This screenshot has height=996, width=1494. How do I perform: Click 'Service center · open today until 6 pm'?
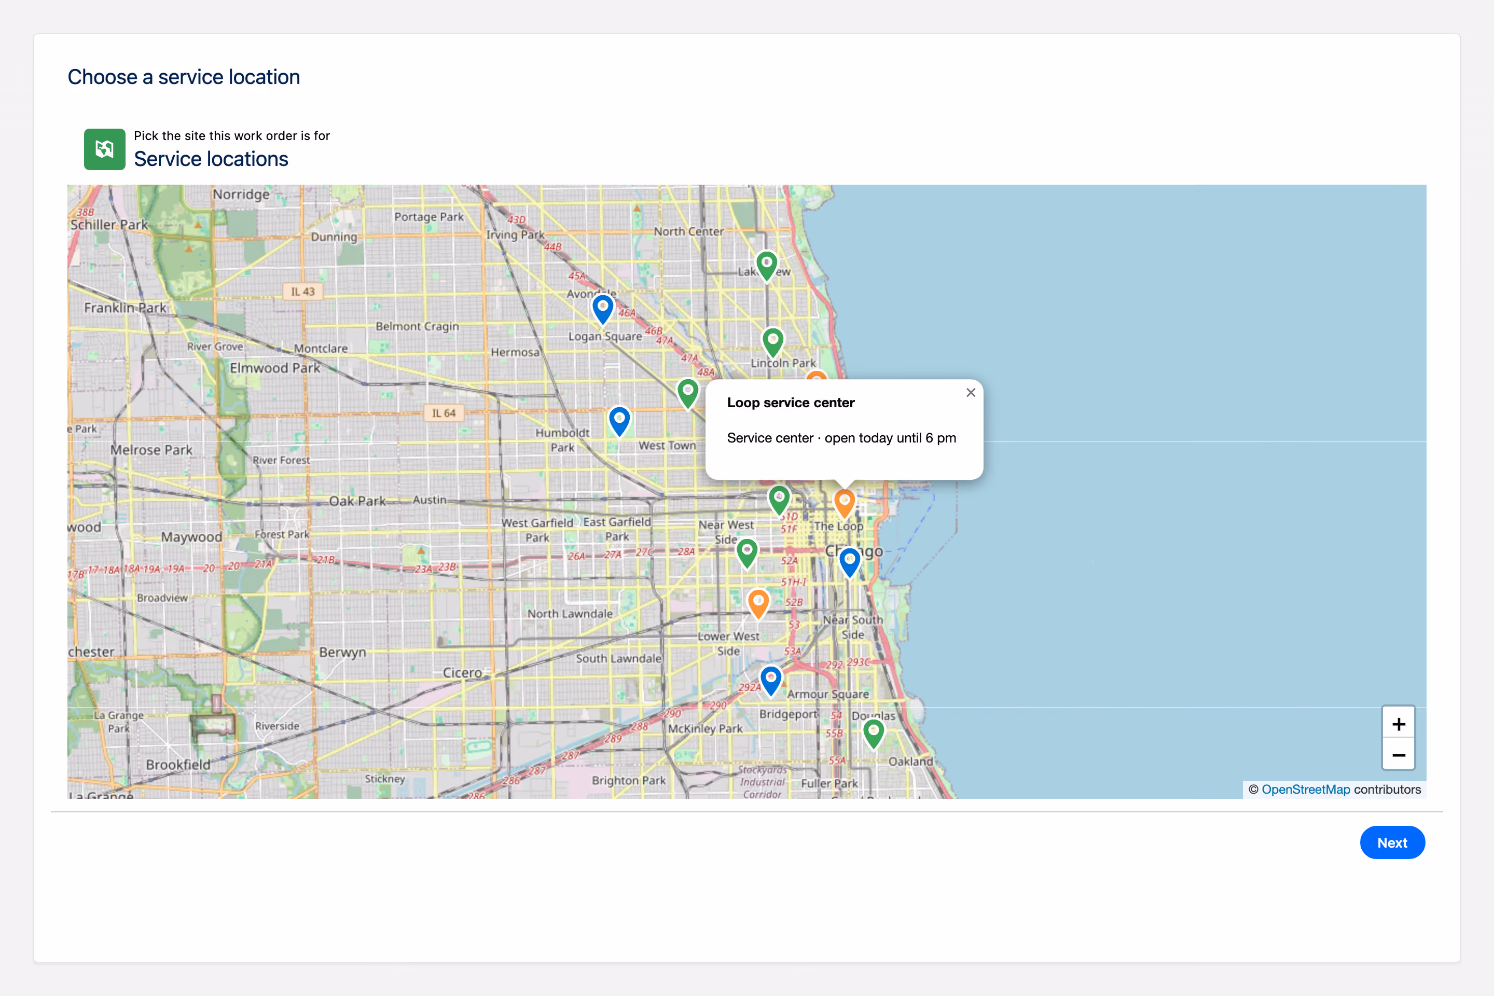[841, 438]
